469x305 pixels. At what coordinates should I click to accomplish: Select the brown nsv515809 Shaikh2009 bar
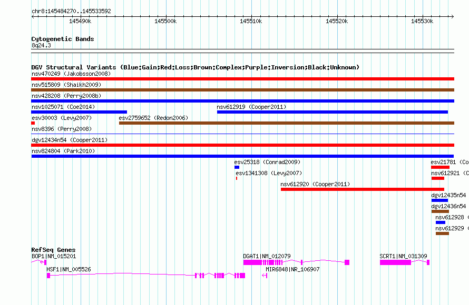pyautogui.click(x=242, y=90)
